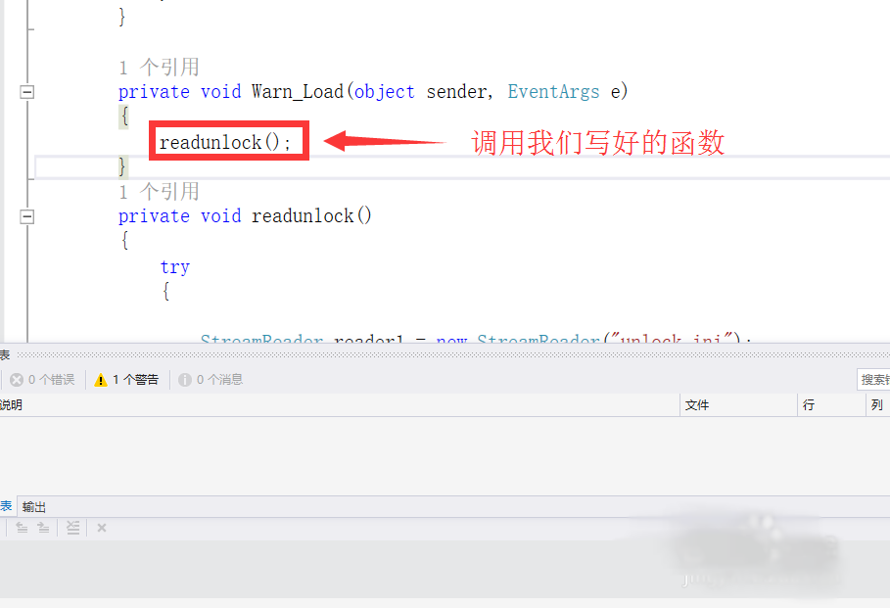Toggle the 0 个错误 errors filter

[x=42, y=380]
